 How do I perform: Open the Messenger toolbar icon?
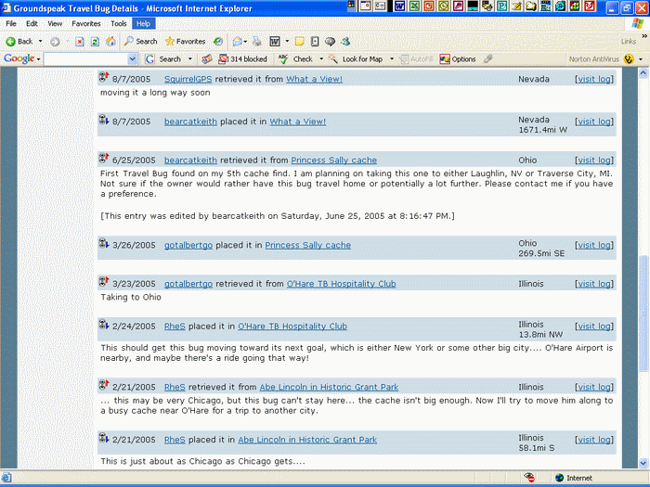(345, 42)
